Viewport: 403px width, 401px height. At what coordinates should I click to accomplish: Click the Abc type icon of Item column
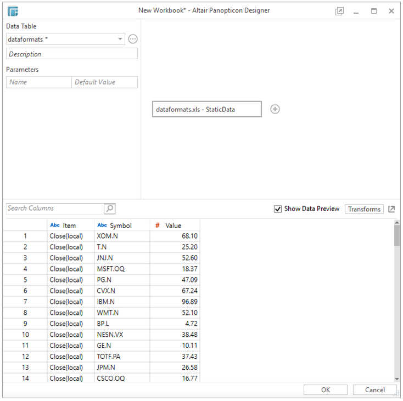55,225
